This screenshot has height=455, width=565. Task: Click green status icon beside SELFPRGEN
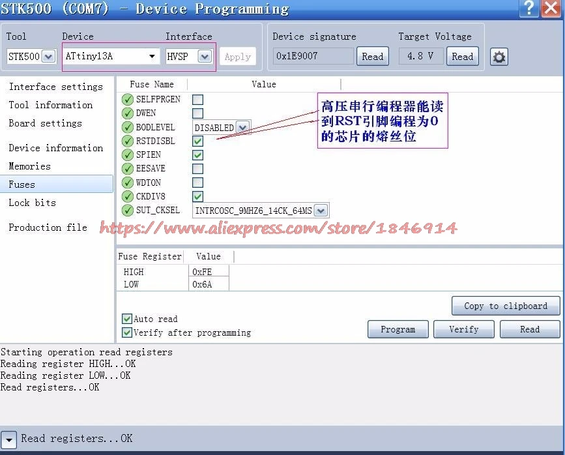128,100
